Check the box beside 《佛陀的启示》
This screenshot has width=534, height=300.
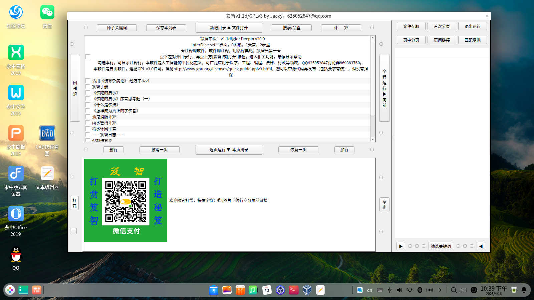(88, 93)
